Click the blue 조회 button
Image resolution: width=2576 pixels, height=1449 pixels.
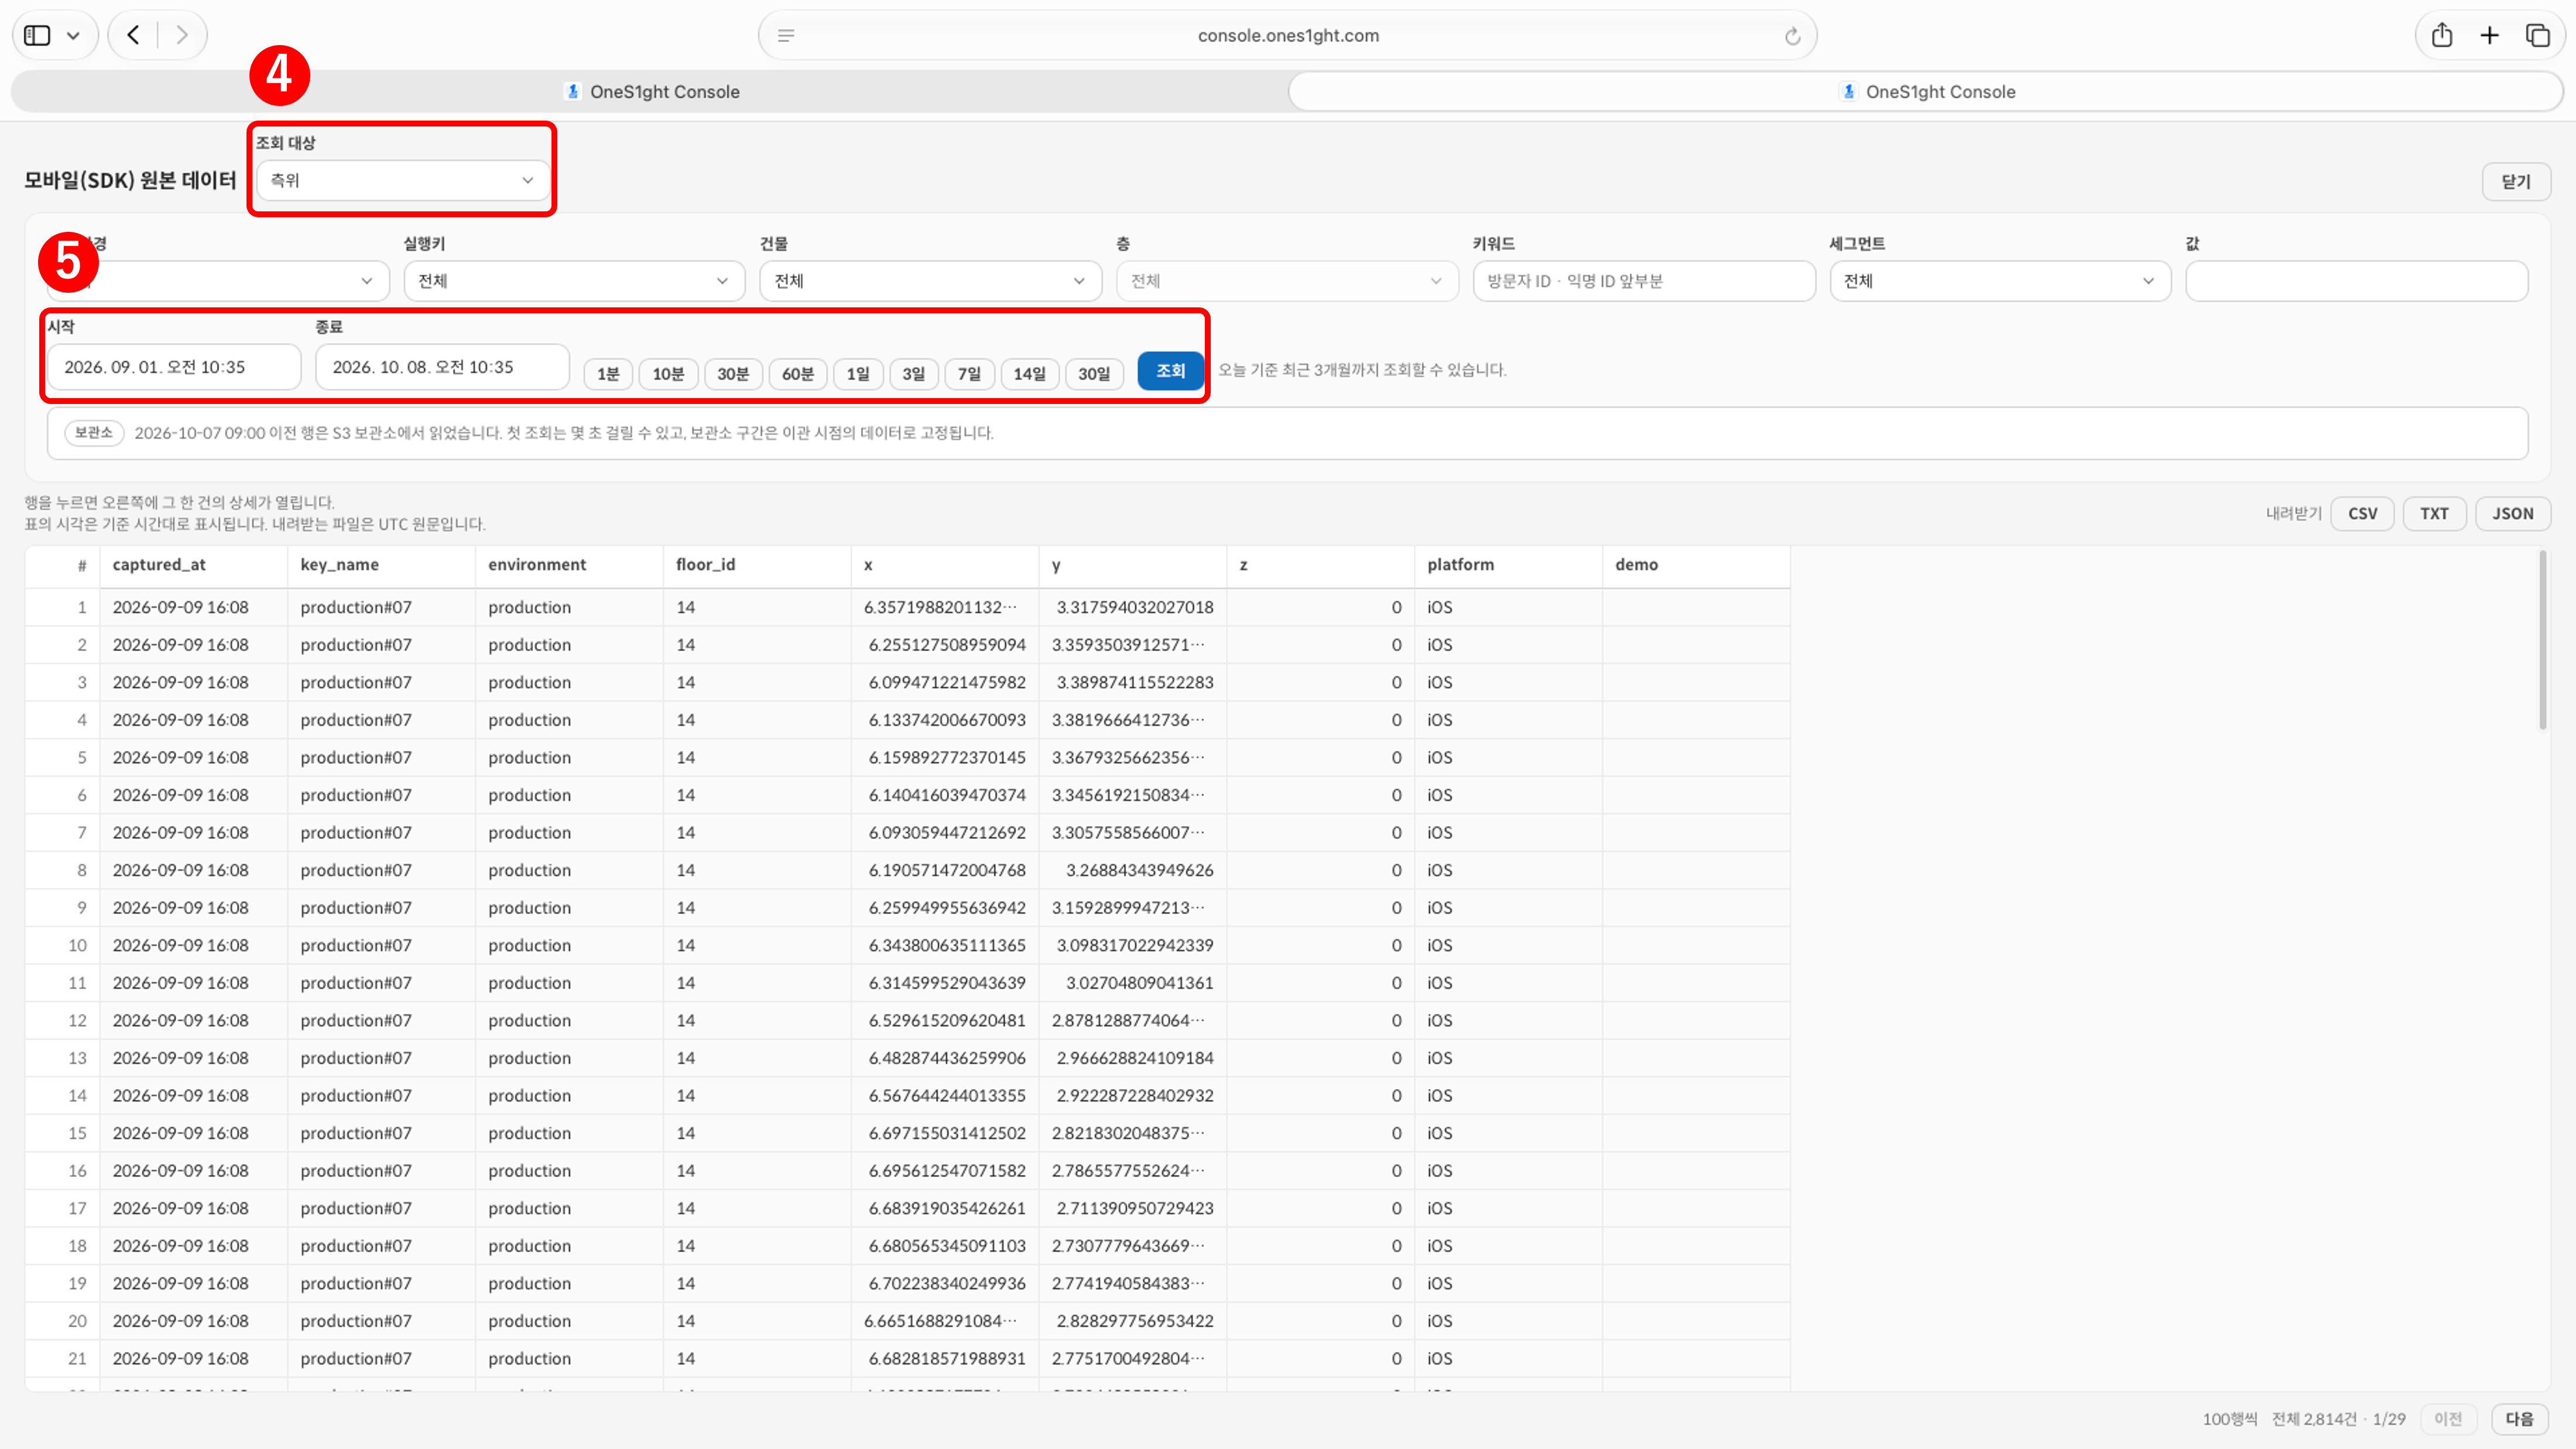[1170, 371]
